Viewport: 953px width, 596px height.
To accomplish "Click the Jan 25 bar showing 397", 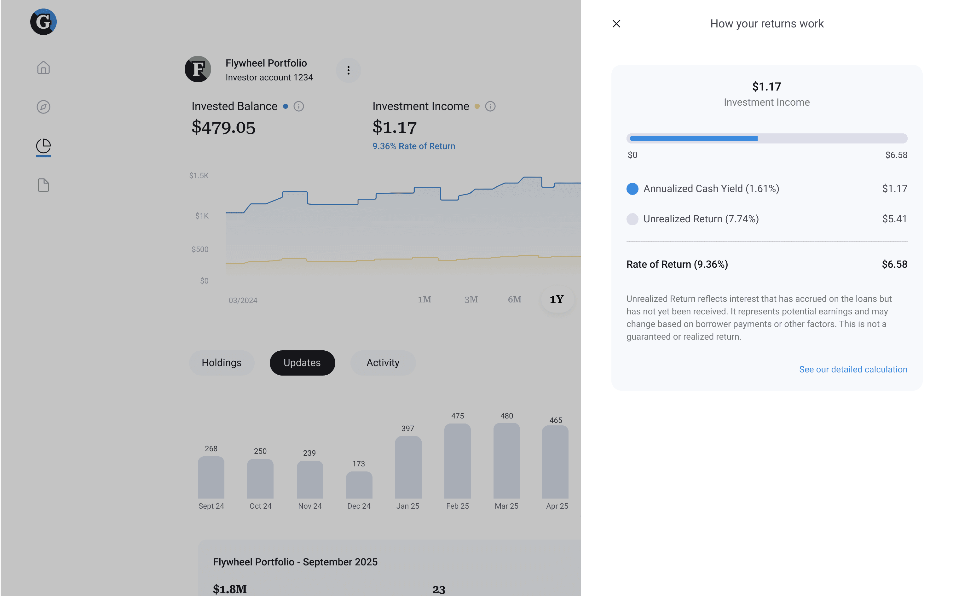I will click(x=408, y=467).
